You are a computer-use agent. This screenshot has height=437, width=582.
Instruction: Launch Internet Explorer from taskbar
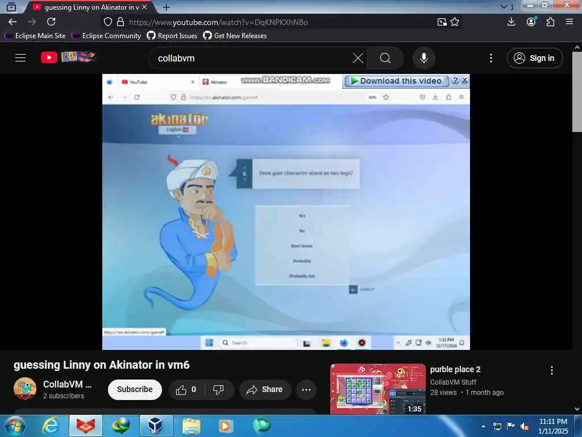[51, 426]
